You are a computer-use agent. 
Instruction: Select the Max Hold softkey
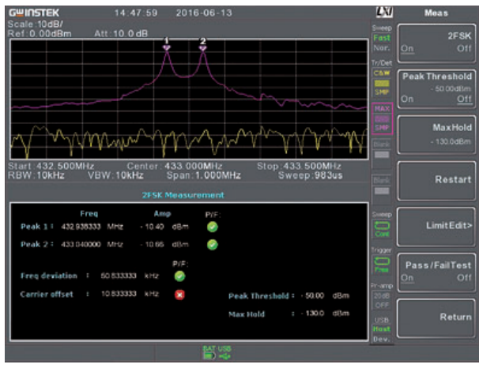point(436,135)
